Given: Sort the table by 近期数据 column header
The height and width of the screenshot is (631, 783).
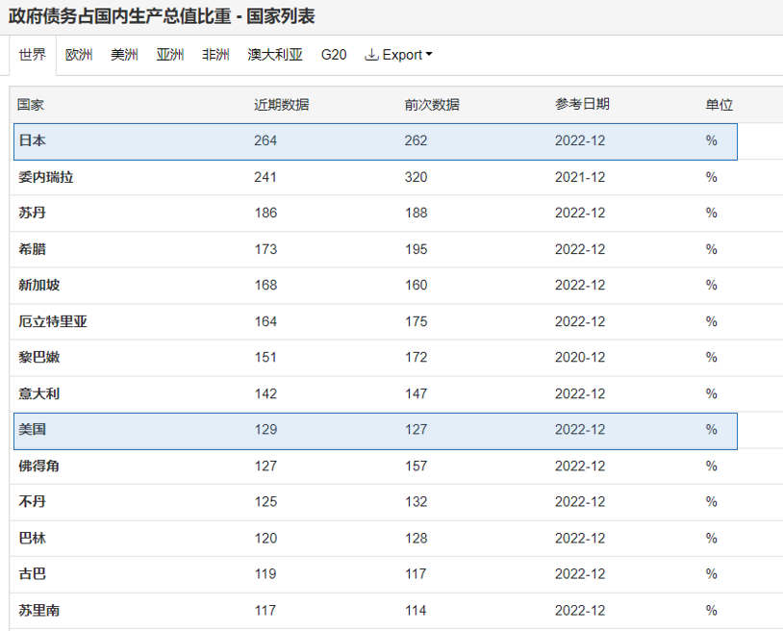Looking at the screenshot, I should pyautogui.click(x=281, y=105).
